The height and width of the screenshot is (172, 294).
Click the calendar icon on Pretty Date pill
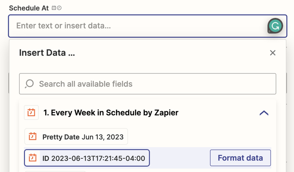point(32,137)
